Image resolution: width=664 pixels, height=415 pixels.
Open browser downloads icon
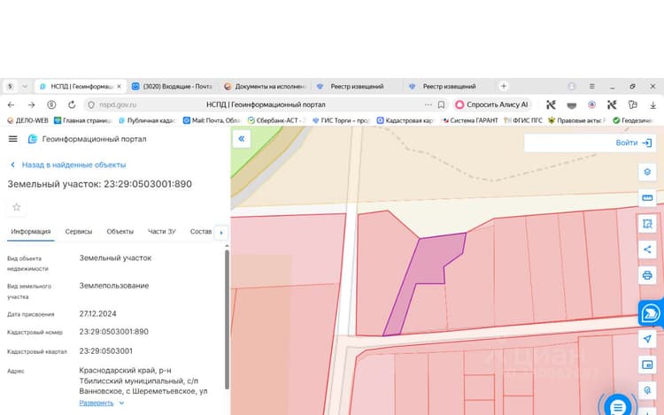[x=652, y=104]
